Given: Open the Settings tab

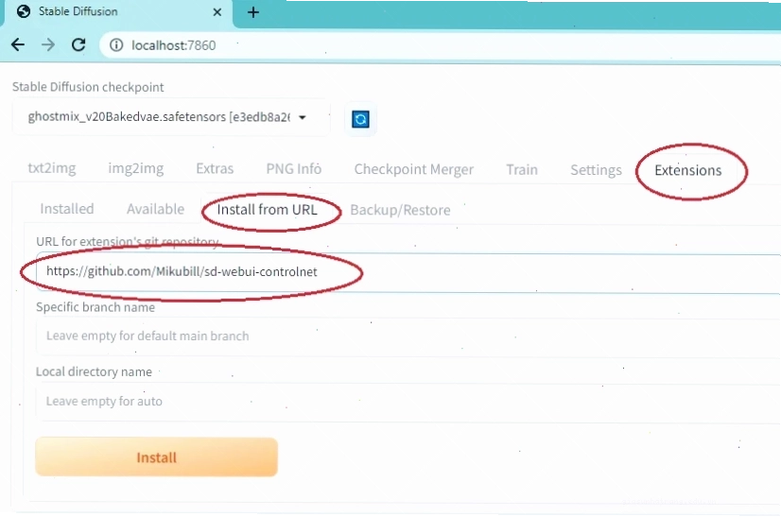Looking at the screenshot, I should click(x=597, y=170).
